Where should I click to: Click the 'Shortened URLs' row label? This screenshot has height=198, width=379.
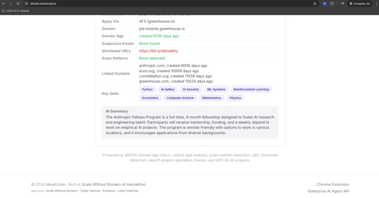116,51
